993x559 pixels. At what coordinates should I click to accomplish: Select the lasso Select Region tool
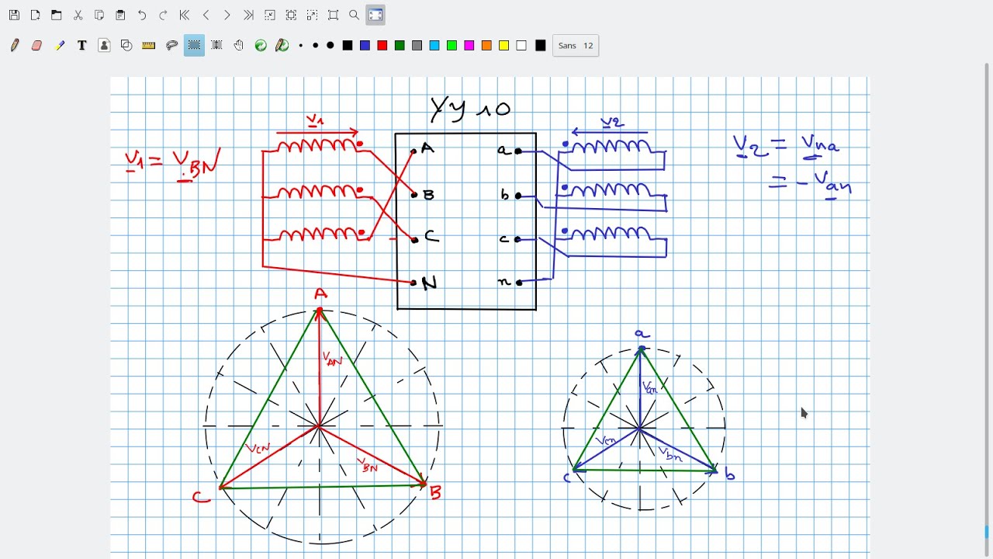click(172, 46)
